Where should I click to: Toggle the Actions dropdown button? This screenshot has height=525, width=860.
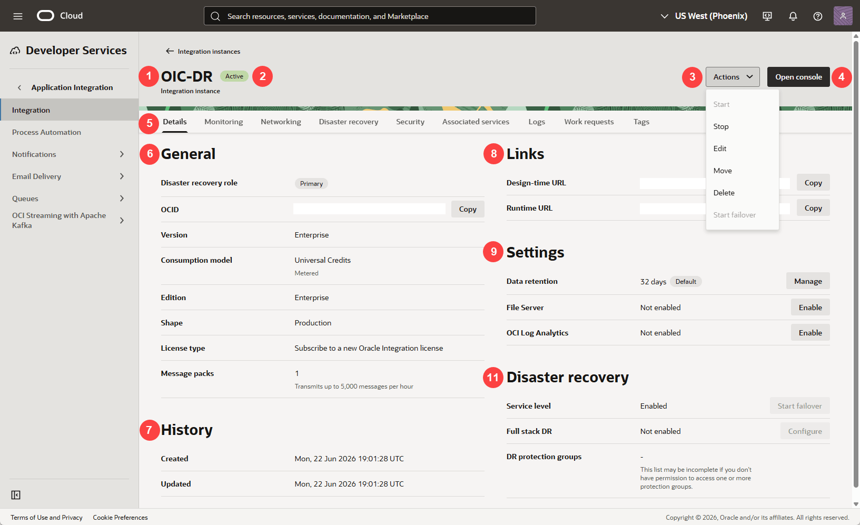733,77
